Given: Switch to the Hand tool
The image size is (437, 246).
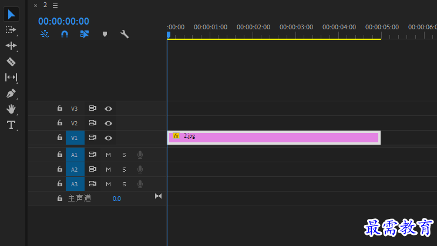Looking at the screenshot, I should (x=11, y=109).
